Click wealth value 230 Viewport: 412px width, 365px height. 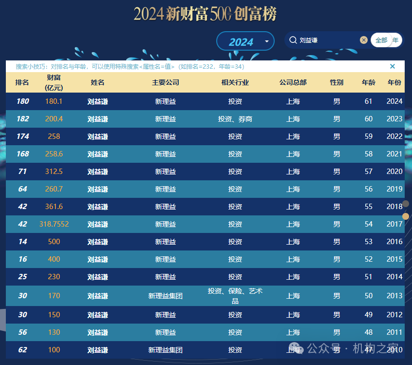coord(54,277)
